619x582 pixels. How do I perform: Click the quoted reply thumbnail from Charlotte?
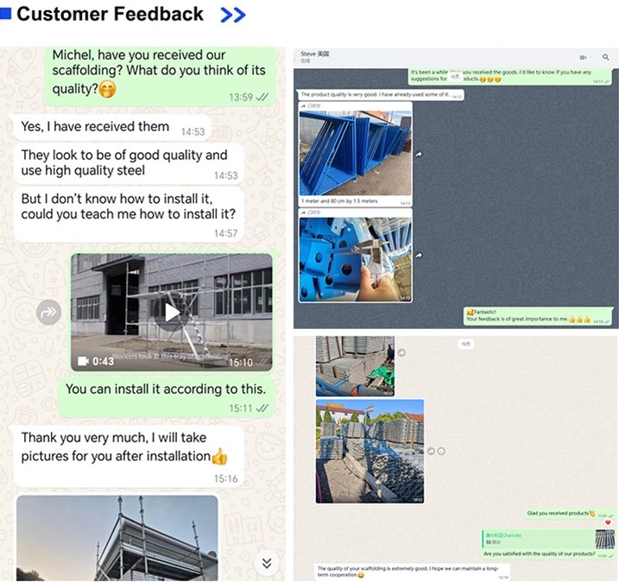(x=605, y=539)
